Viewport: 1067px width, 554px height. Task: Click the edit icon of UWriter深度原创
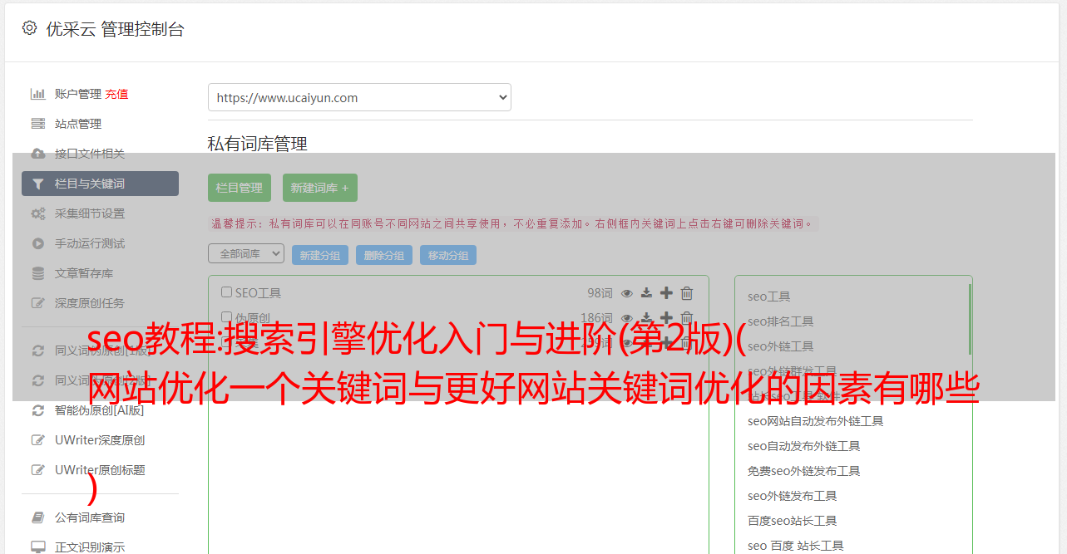(x=37, y=440)
